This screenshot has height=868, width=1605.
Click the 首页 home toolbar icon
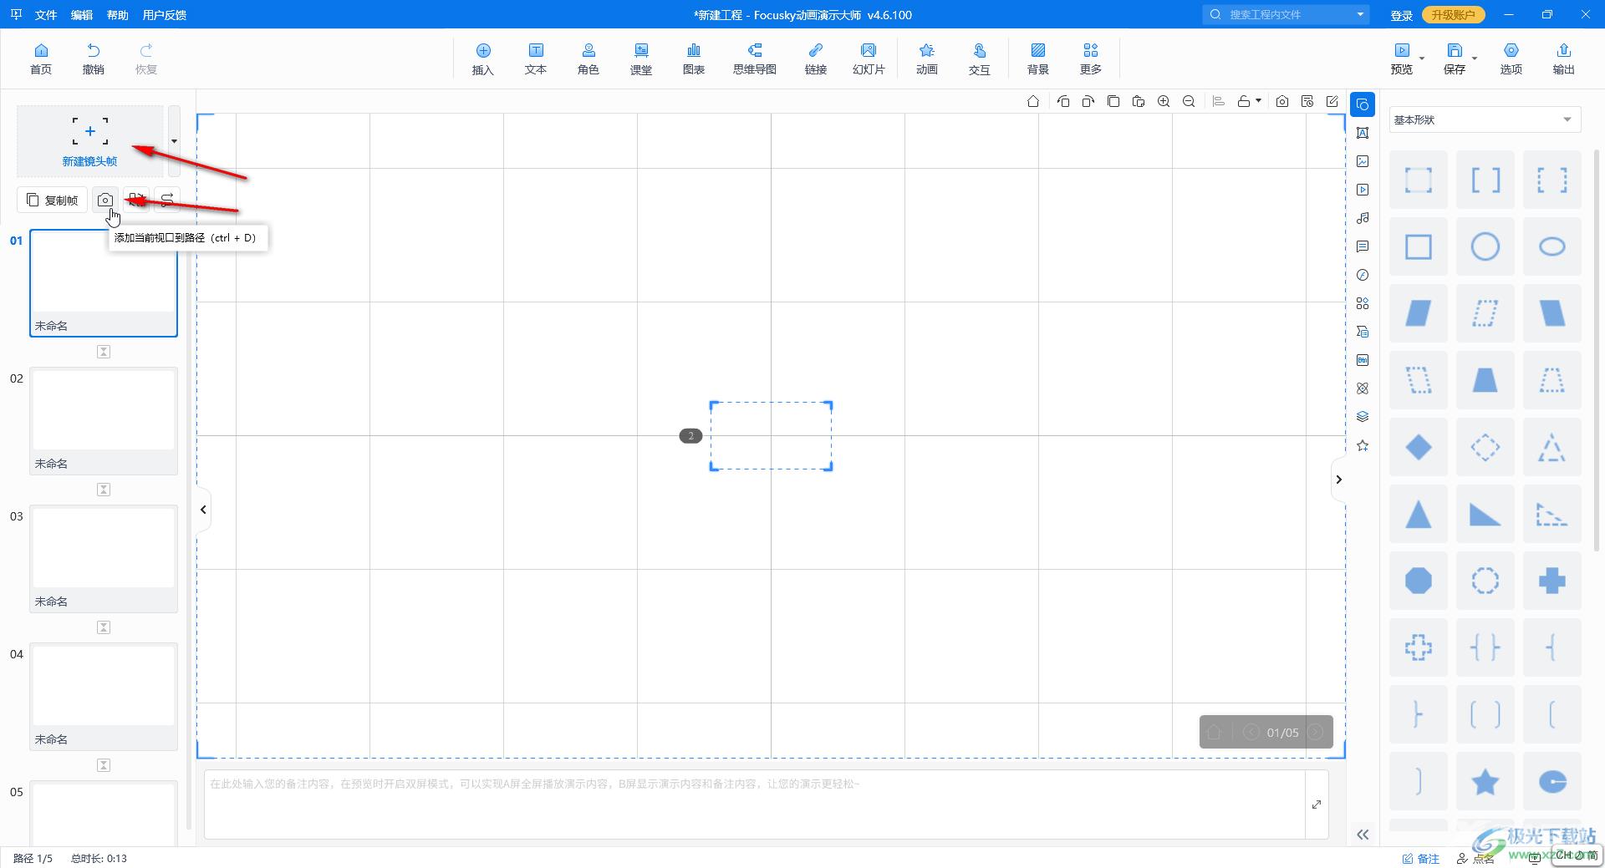click(x=41, y=58)
